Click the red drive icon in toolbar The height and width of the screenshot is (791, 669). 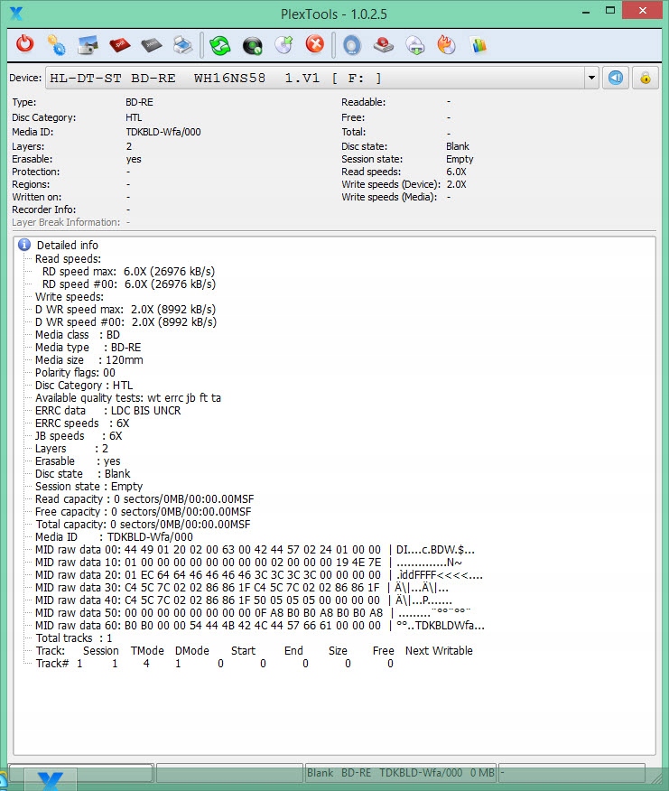point(383,44)
